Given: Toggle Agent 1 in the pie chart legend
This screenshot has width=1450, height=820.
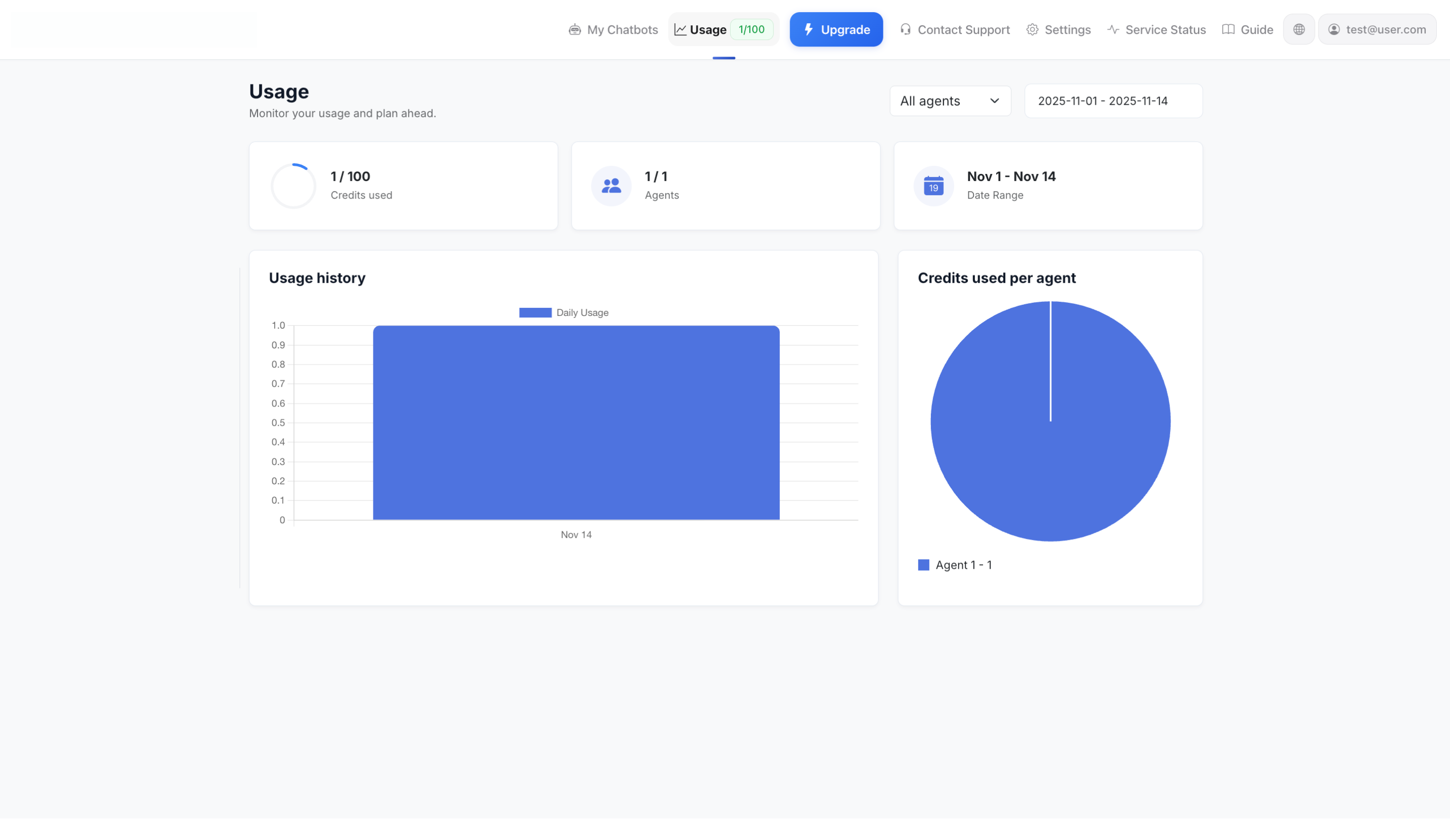Looking at the screenshot, I should 955,564.
